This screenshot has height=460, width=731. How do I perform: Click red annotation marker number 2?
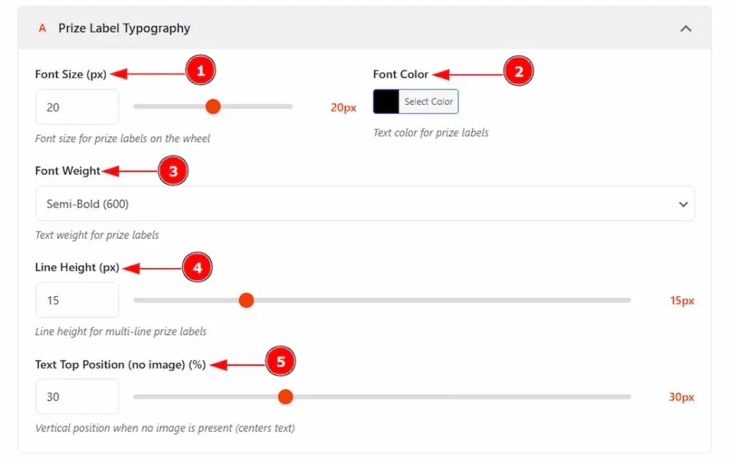click(x=519, y=71)
